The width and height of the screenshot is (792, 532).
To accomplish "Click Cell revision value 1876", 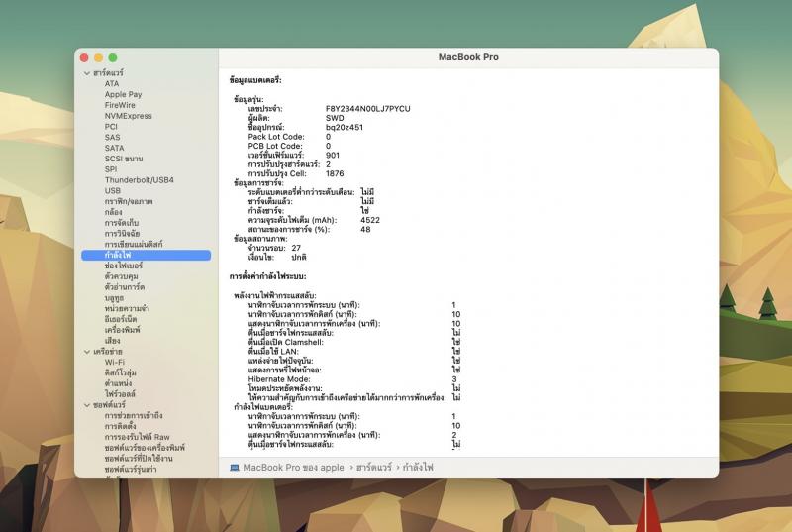I will (x=335, y=173).
